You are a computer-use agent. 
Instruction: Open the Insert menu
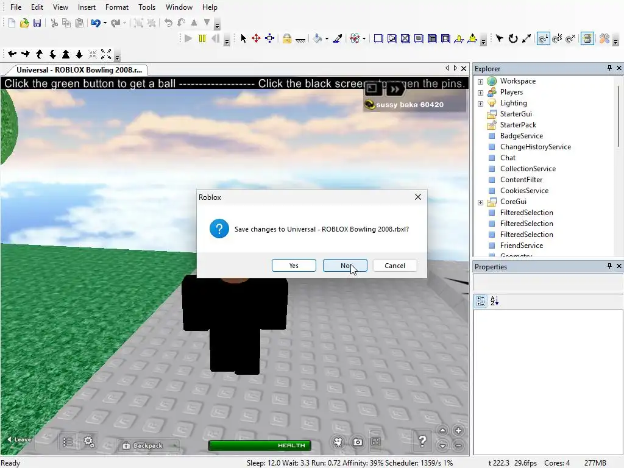(87, 7)
